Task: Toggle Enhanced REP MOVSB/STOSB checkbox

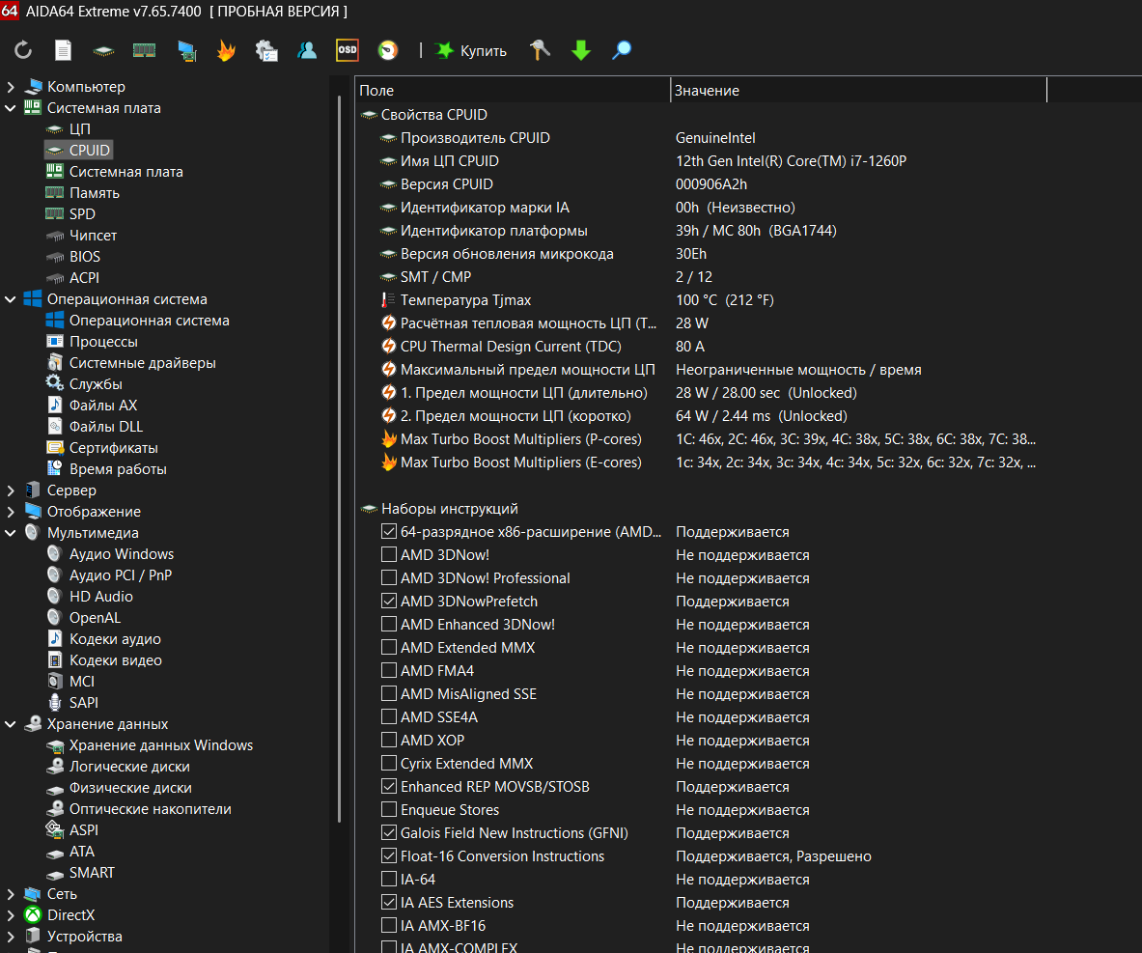Action: tap(389, 786)
